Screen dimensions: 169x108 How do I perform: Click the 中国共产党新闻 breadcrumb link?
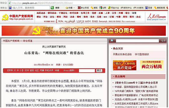pos(11,41)
